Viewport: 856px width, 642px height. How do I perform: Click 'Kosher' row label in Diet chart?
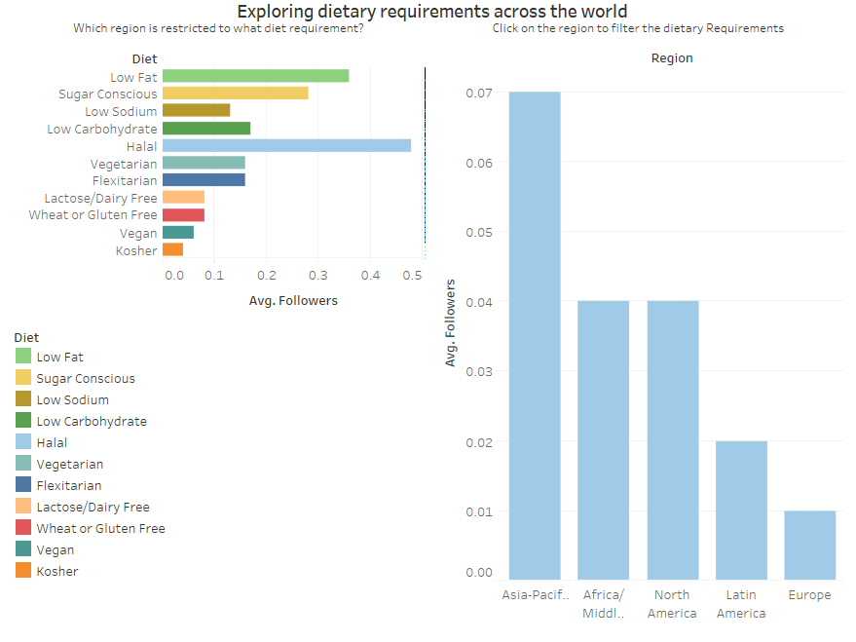click(x=136, y=250)
